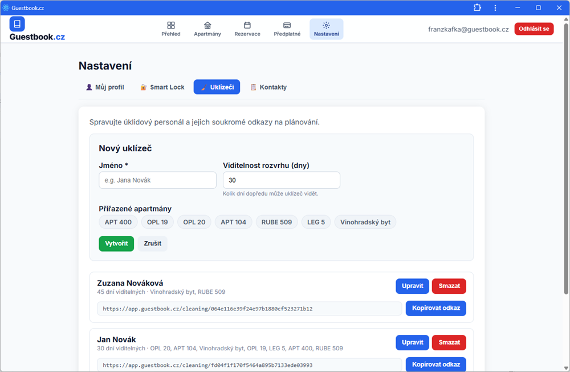Click Upravit for Zuzana Nováková
This screenshot has width=570, height=372.
pos(412,286)
